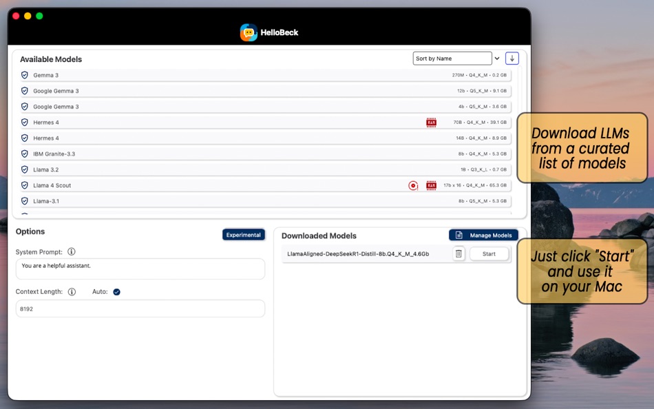
Task: Click the shield badge beside Llama 3.2
Action: tap(24, 169)
